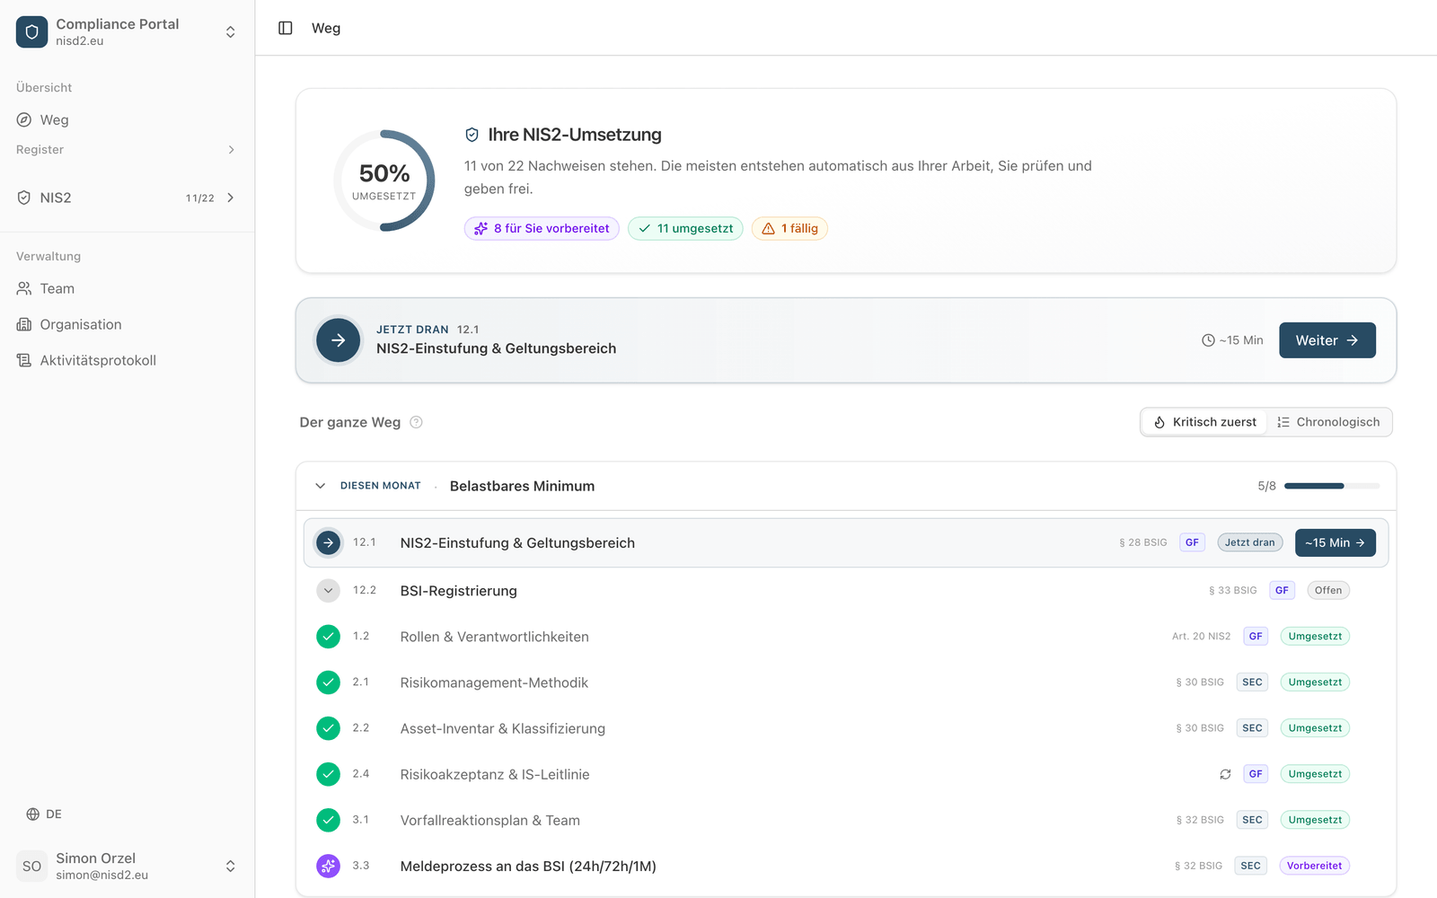
Task: Click the flame icon in Kritisch zuerst
Action: 1159,422
